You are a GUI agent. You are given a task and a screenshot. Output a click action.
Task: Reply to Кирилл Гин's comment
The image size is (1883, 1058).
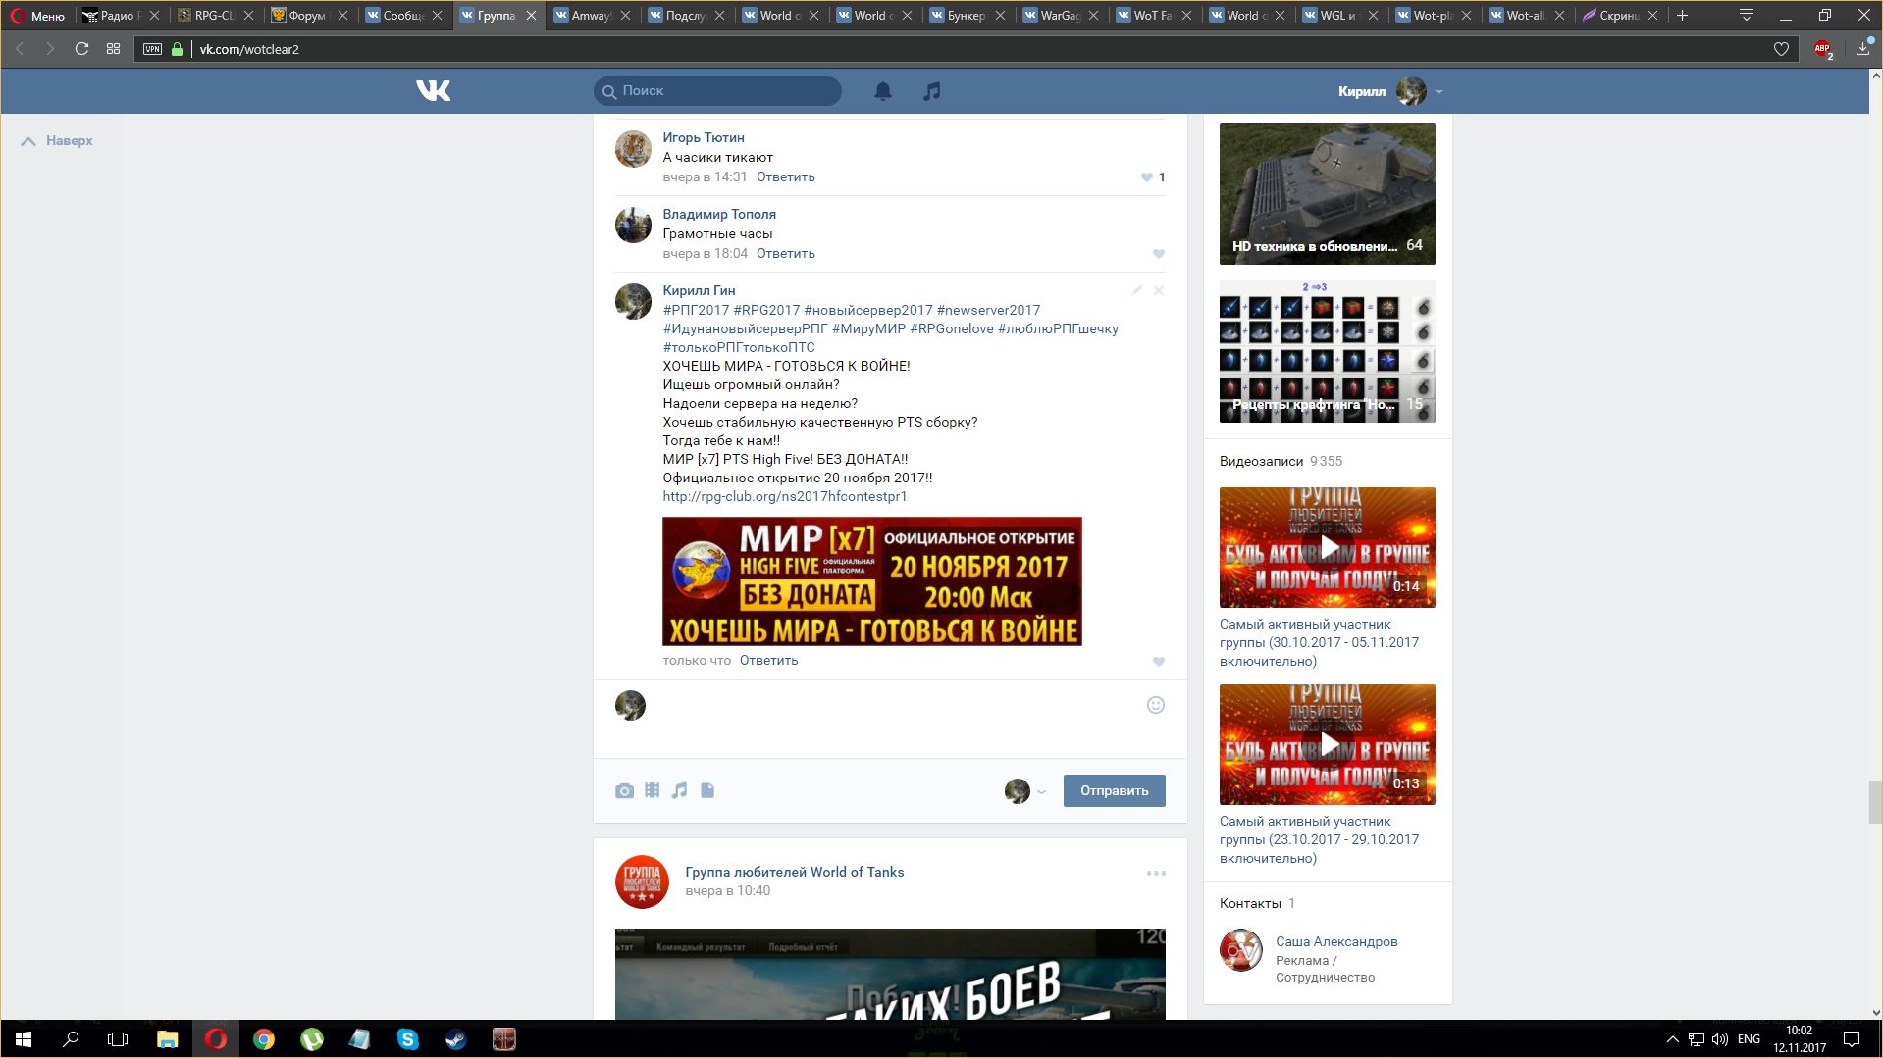(x=768, y=660)
